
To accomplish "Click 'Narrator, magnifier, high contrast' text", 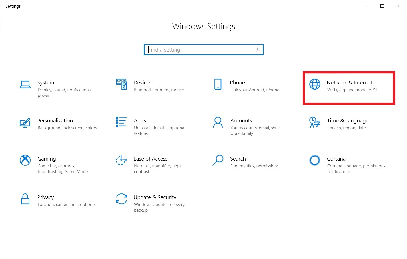I will click(157, 169).
